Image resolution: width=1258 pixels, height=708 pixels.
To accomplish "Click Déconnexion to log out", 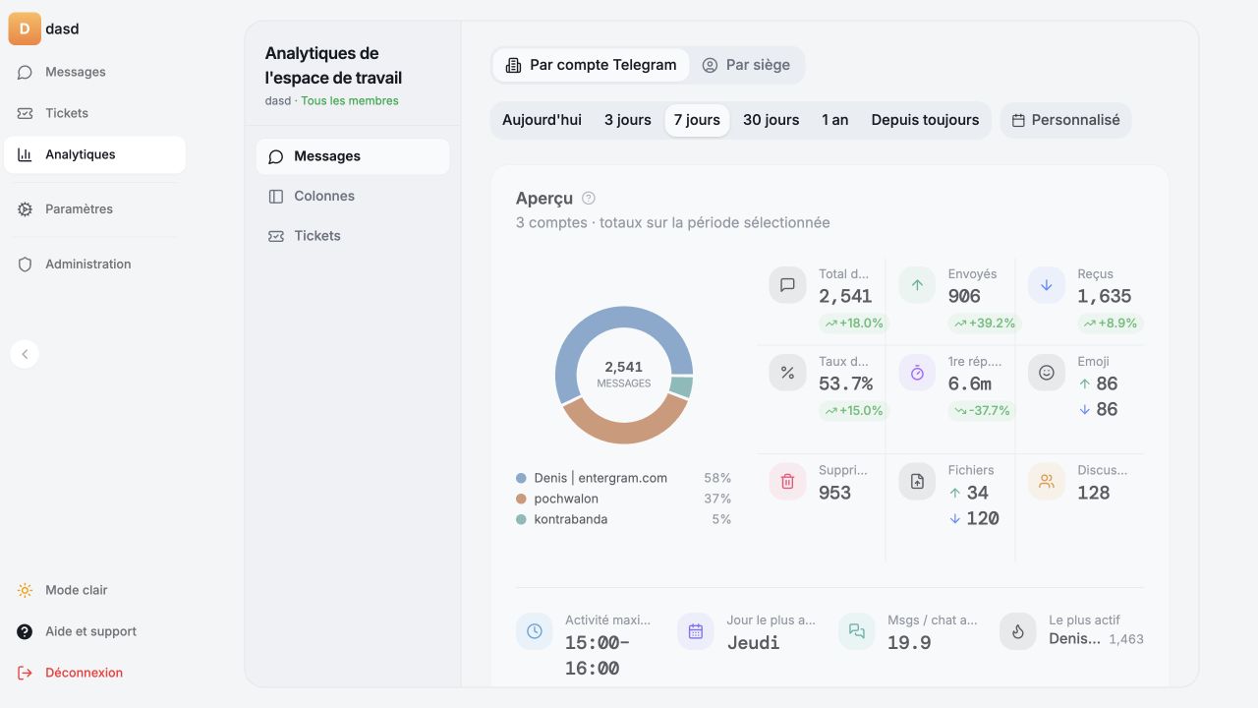I will click(x=94, y=673).
